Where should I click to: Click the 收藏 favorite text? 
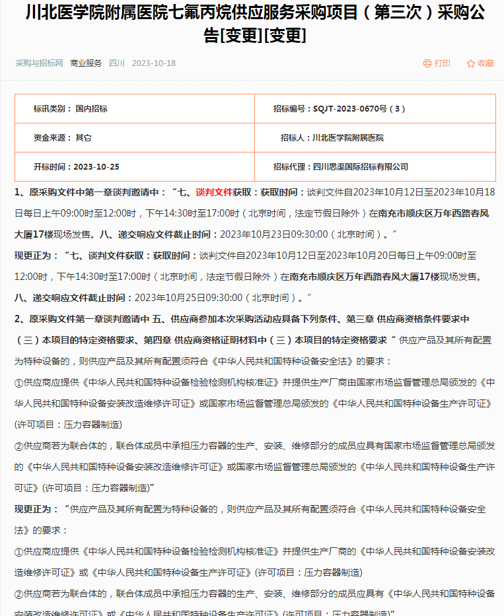[x=486, y=63]
